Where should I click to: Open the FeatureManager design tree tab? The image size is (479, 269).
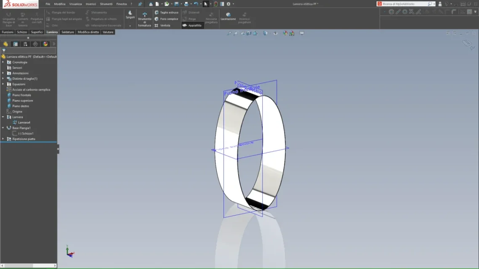point(5,44)
